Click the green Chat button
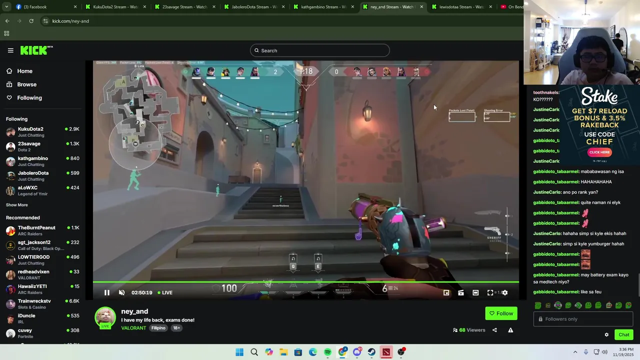Image resolution: width=640 pixels, height=360 pixels. [623, 335]
